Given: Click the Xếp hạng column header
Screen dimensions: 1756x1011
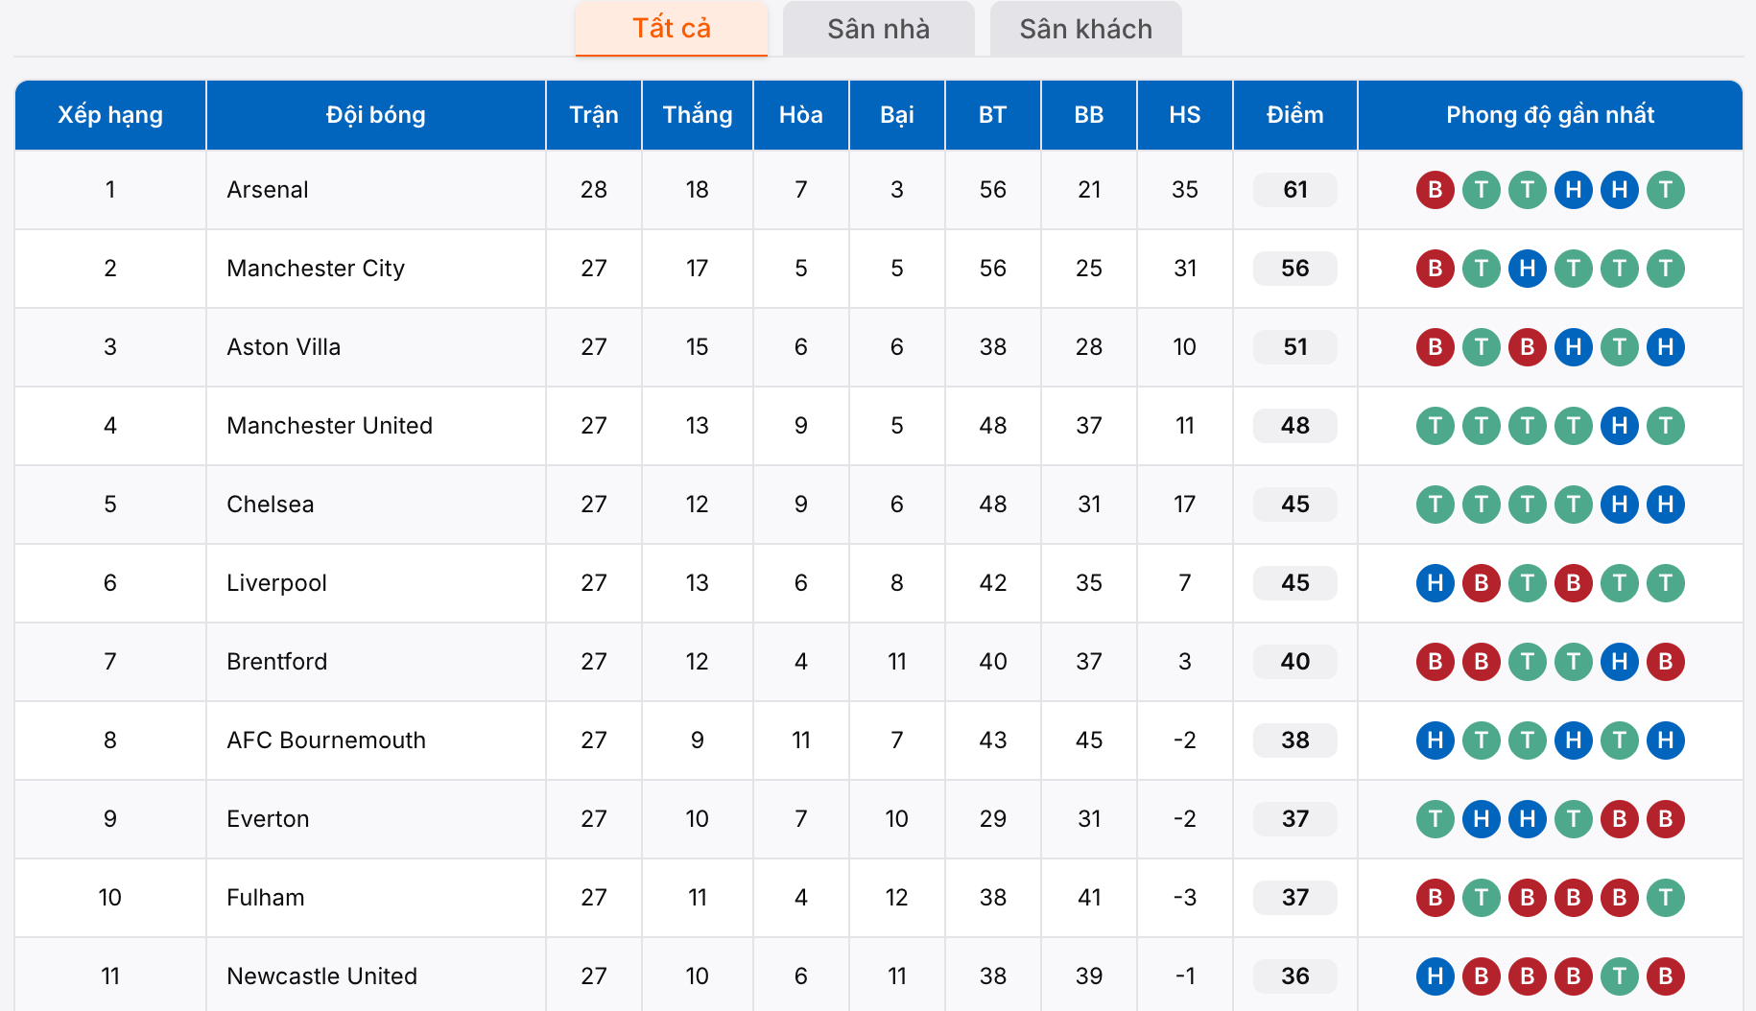Looking at the screenshot, I should click(110, 115).
